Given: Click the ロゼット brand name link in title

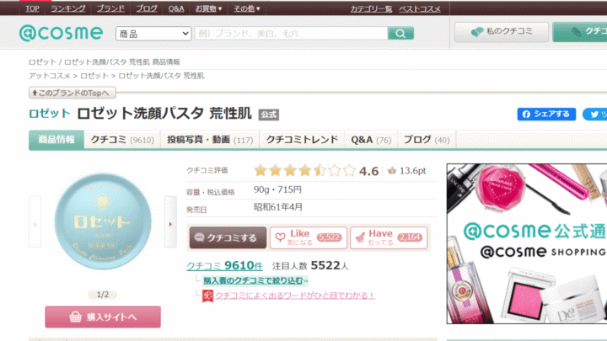Looking at the screenshot, I should [x=50, y=114].
